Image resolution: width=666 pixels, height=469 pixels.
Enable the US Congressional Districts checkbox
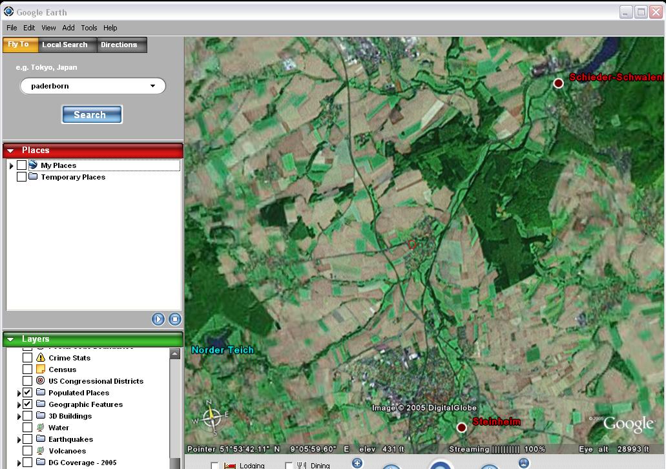pos(27,380)
